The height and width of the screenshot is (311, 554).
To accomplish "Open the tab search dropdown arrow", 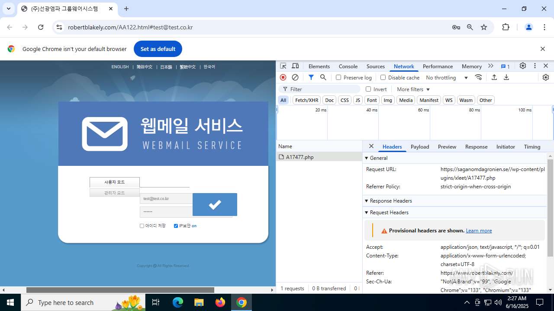I will click(8, 9).
